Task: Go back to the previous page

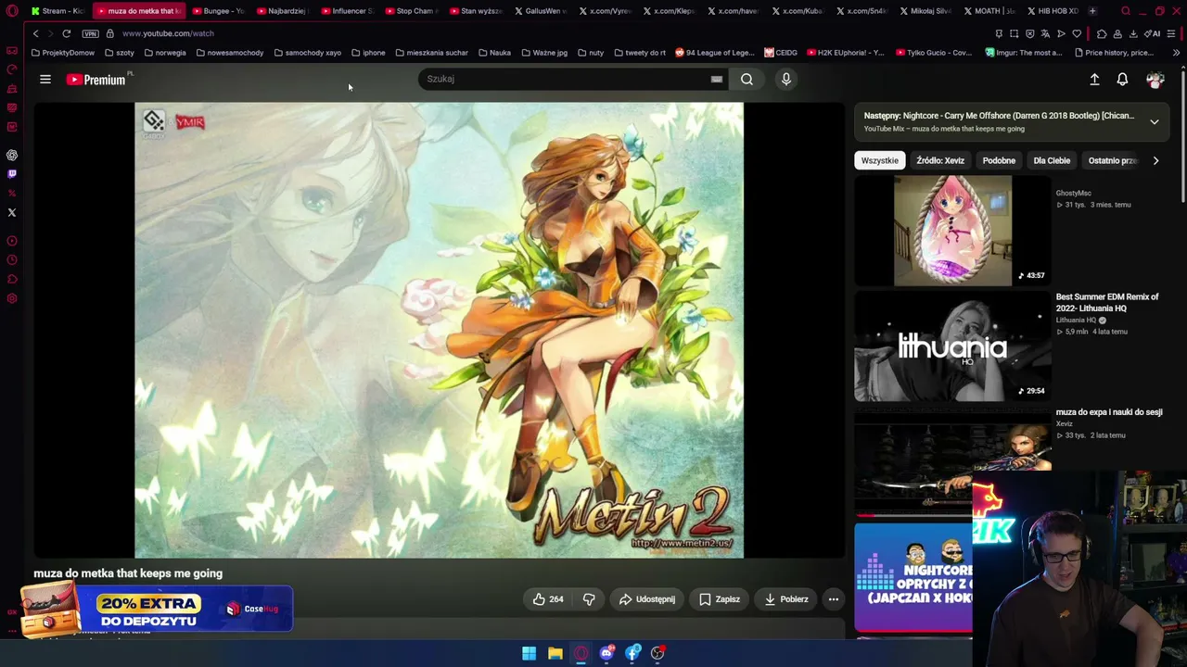Action: (35, 33)
